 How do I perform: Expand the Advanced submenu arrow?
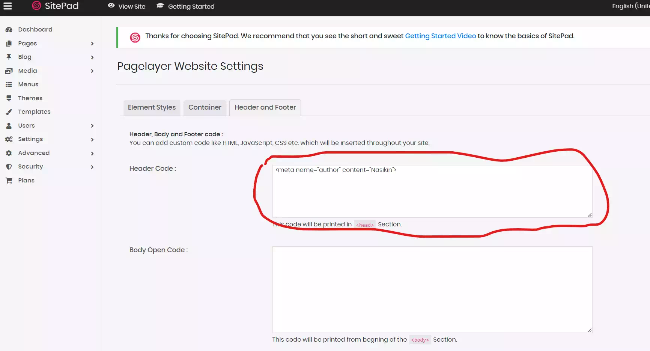pyautogui.click(x=92, y=153)
